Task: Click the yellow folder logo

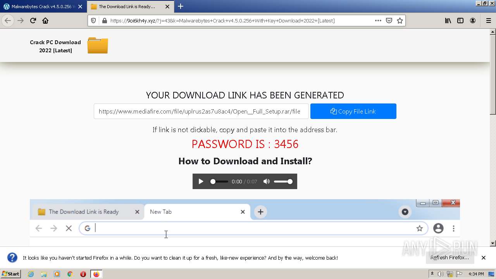Action: pyautogui.click(x=98, y=45)
